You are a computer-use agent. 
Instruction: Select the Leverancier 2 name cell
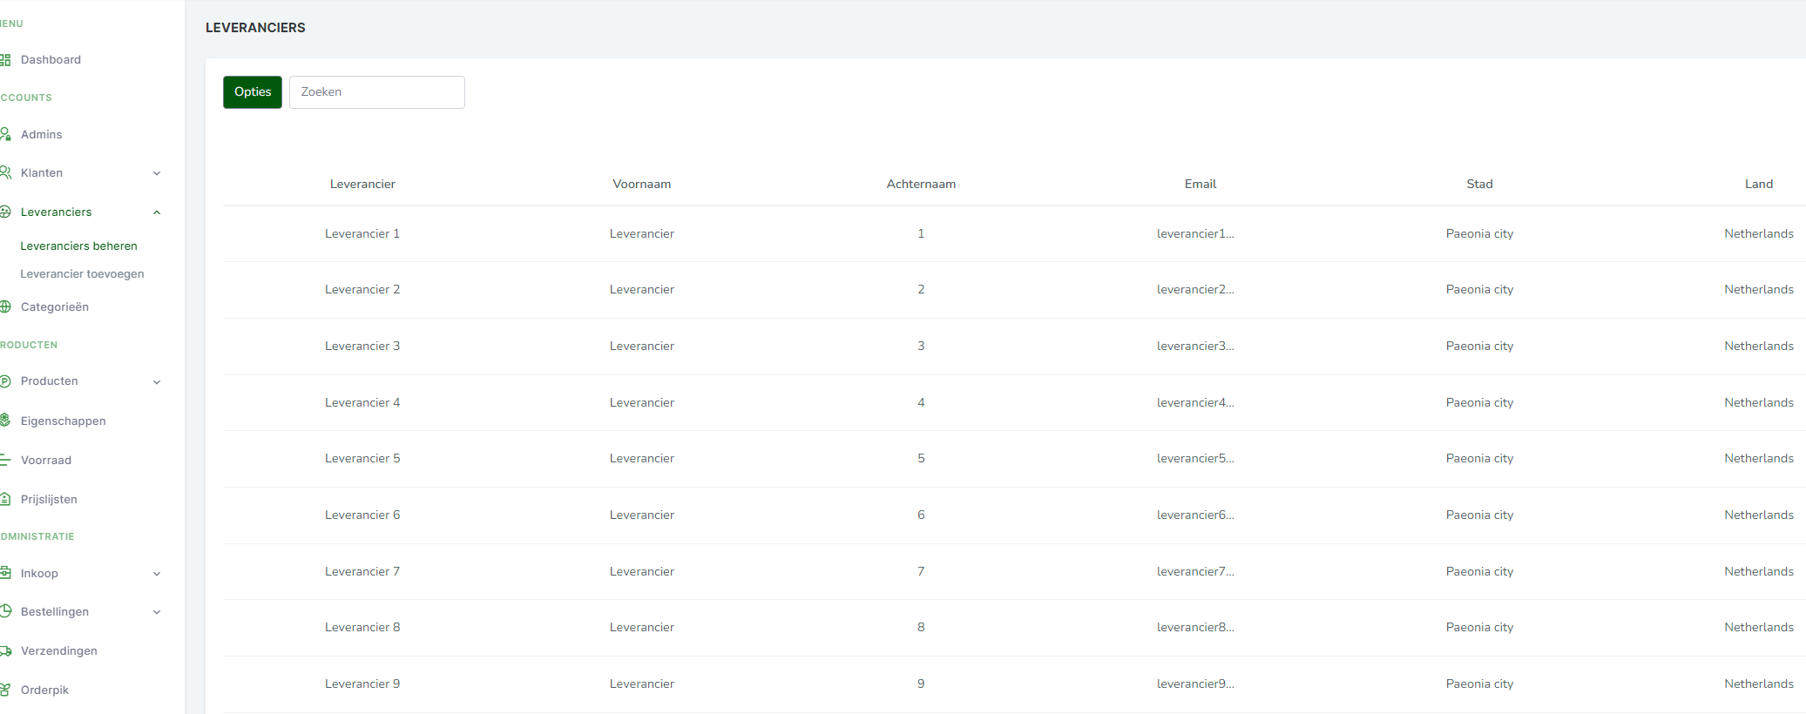pyautogui.click(x=362, y=290)
